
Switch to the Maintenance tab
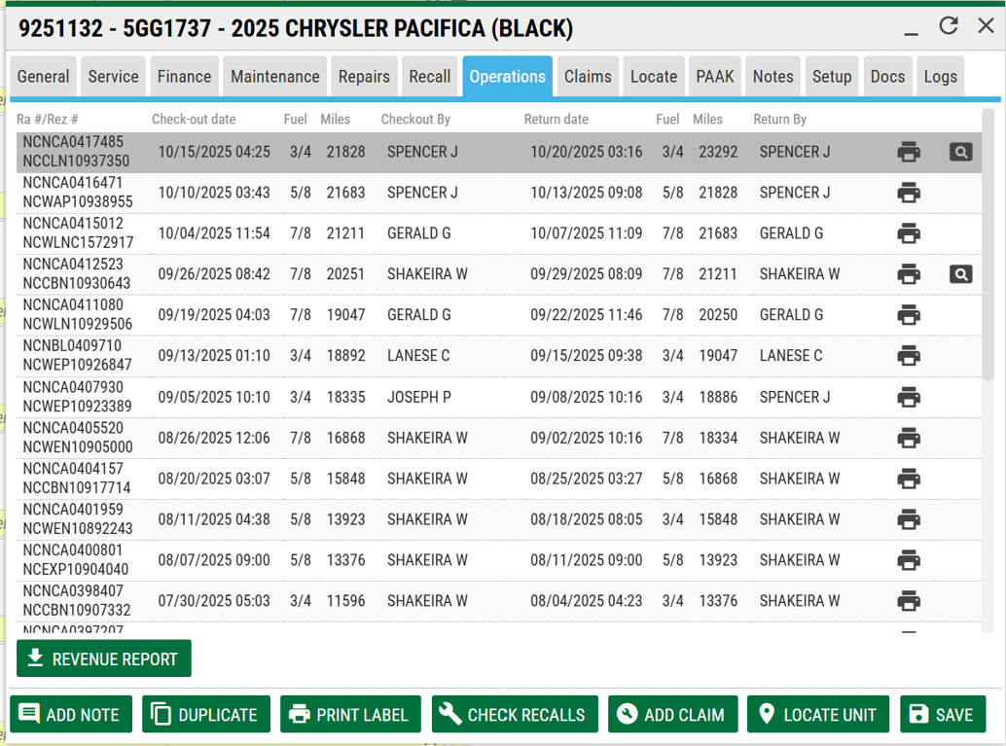click(x=274, y=77)
